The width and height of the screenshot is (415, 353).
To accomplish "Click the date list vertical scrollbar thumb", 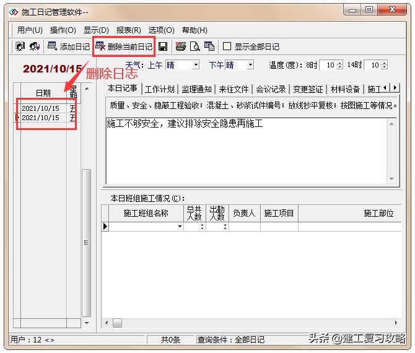I will pyautogui.click(x=87, y=243).
